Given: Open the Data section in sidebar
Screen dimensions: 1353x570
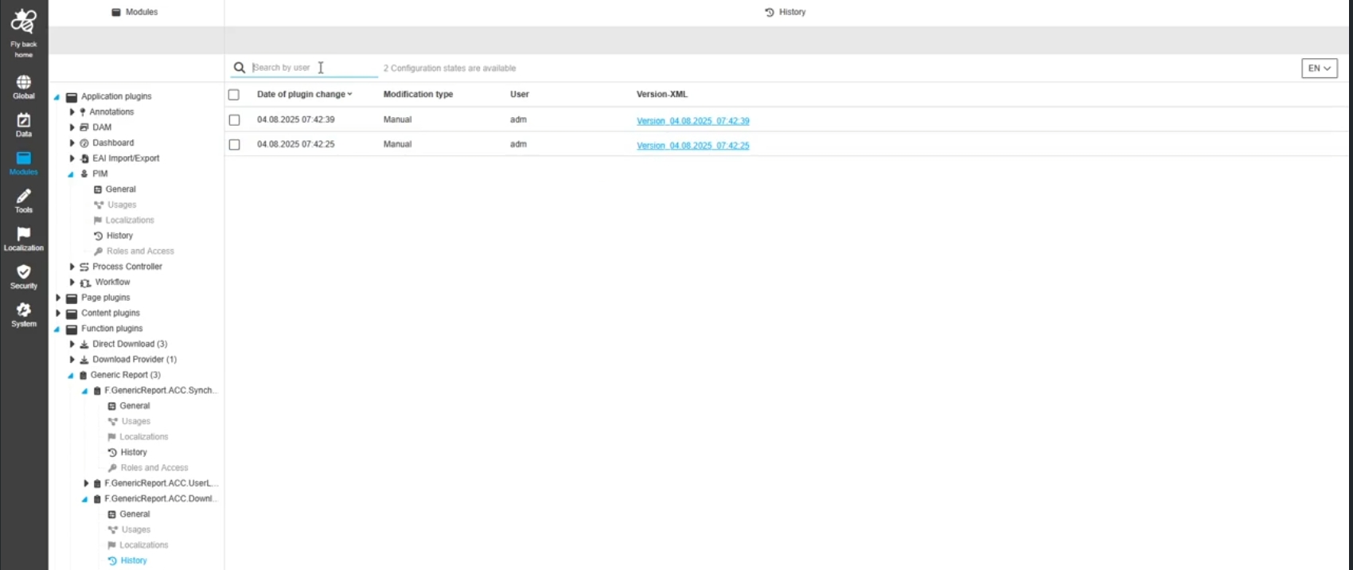Looking at the screenshot, I should pos(24,125).
